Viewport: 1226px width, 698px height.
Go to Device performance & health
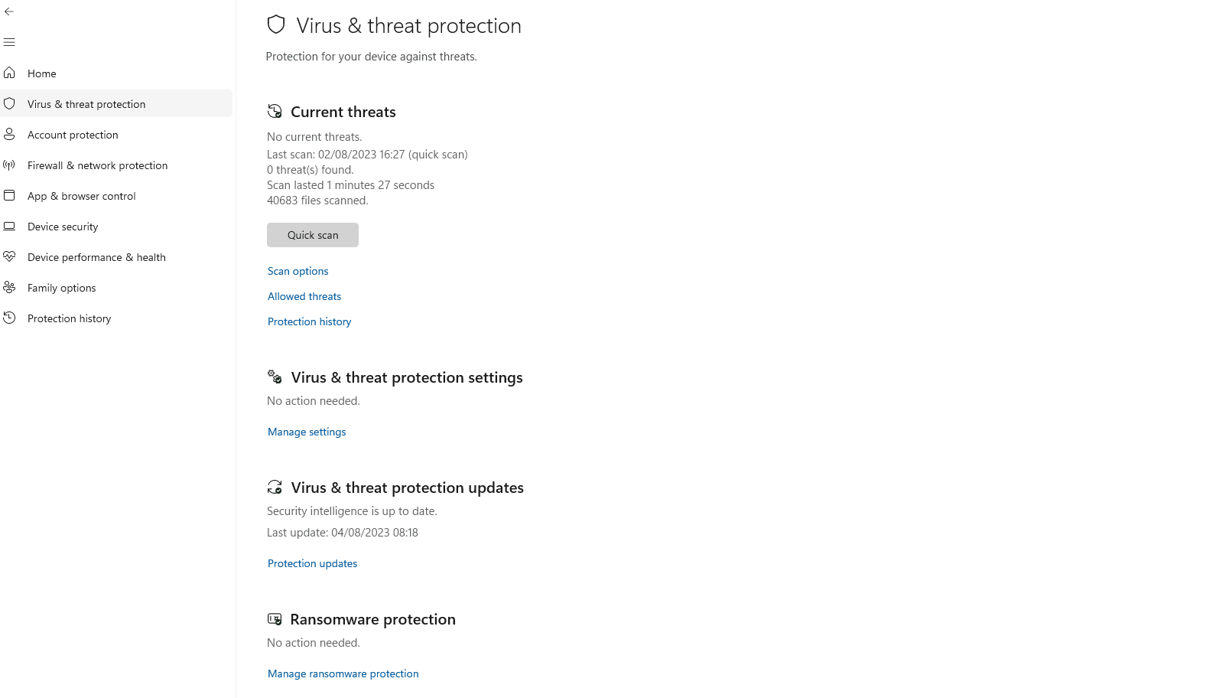coord(96,257)
